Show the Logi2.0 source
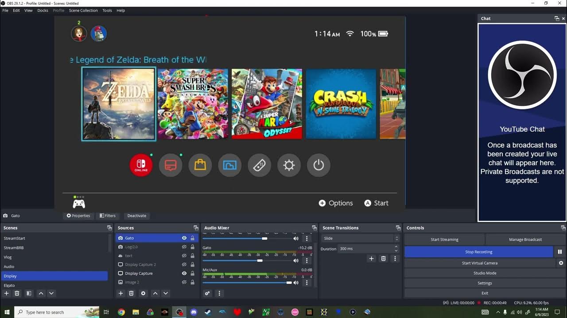 coord(184,247)
